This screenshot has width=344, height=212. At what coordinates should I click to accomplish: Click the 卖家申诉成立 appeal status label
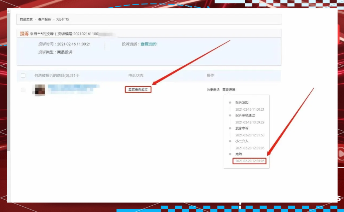point(138,90)
